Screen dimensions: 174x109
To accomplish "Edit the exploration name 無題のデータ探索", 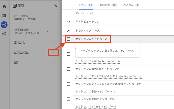I will tap(25, 19).
